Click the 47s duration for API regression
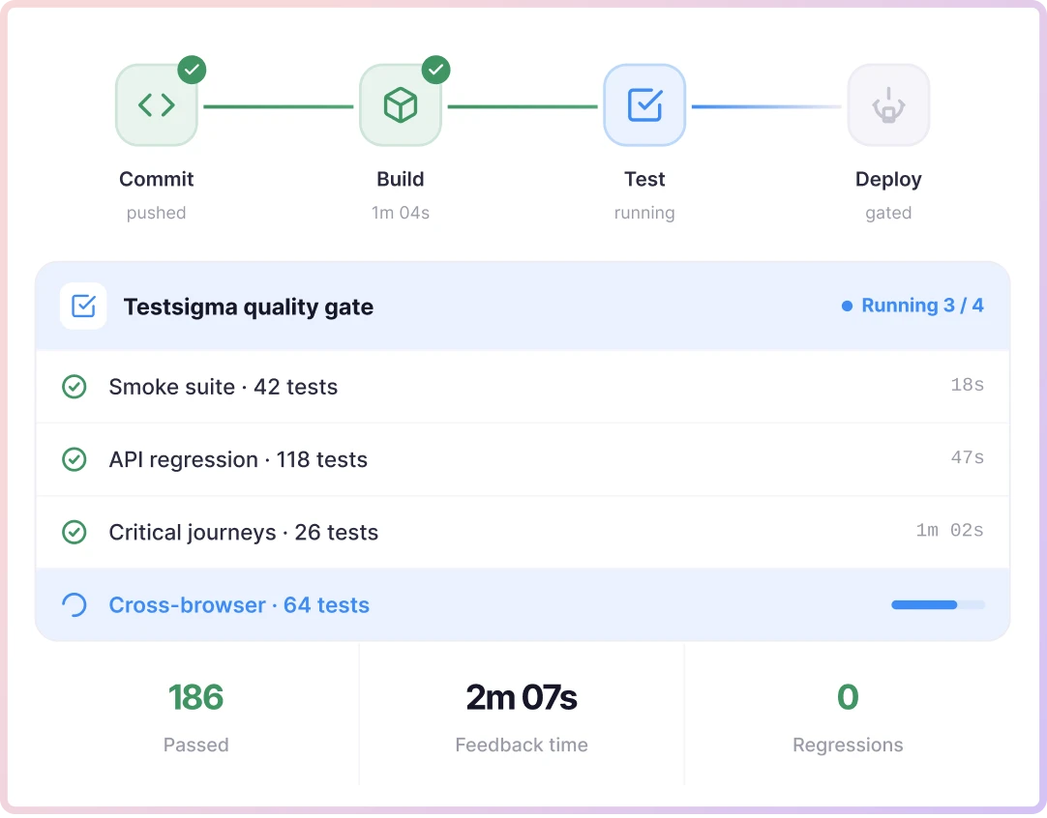 pyautogui.click(x=968, y=457)
